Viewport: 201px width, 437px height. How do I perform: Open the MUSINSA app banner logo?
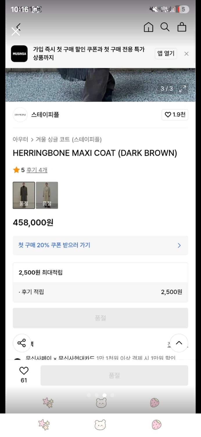point(19,54)
